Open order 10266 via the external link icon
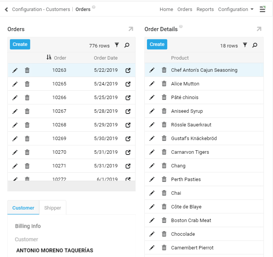Image resolution: width=273 pixels, height=257 pixels. [128, 98]
